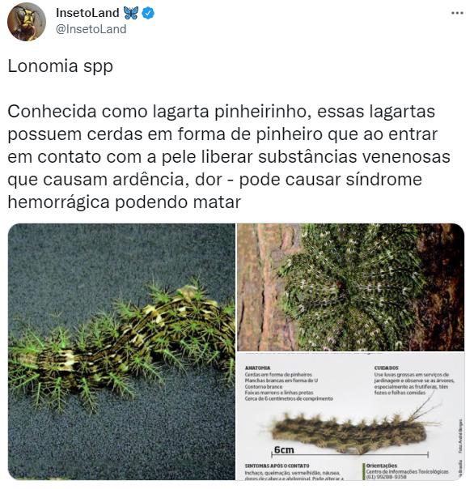Viewport: 474px width, 489px height.
Task: View the green spiny caterpillar photo
Action: [x=121, y=351]
